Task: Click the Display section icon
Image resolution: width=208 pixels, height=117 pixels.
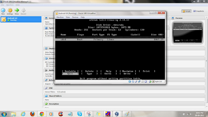Action: tap(46, 48)
